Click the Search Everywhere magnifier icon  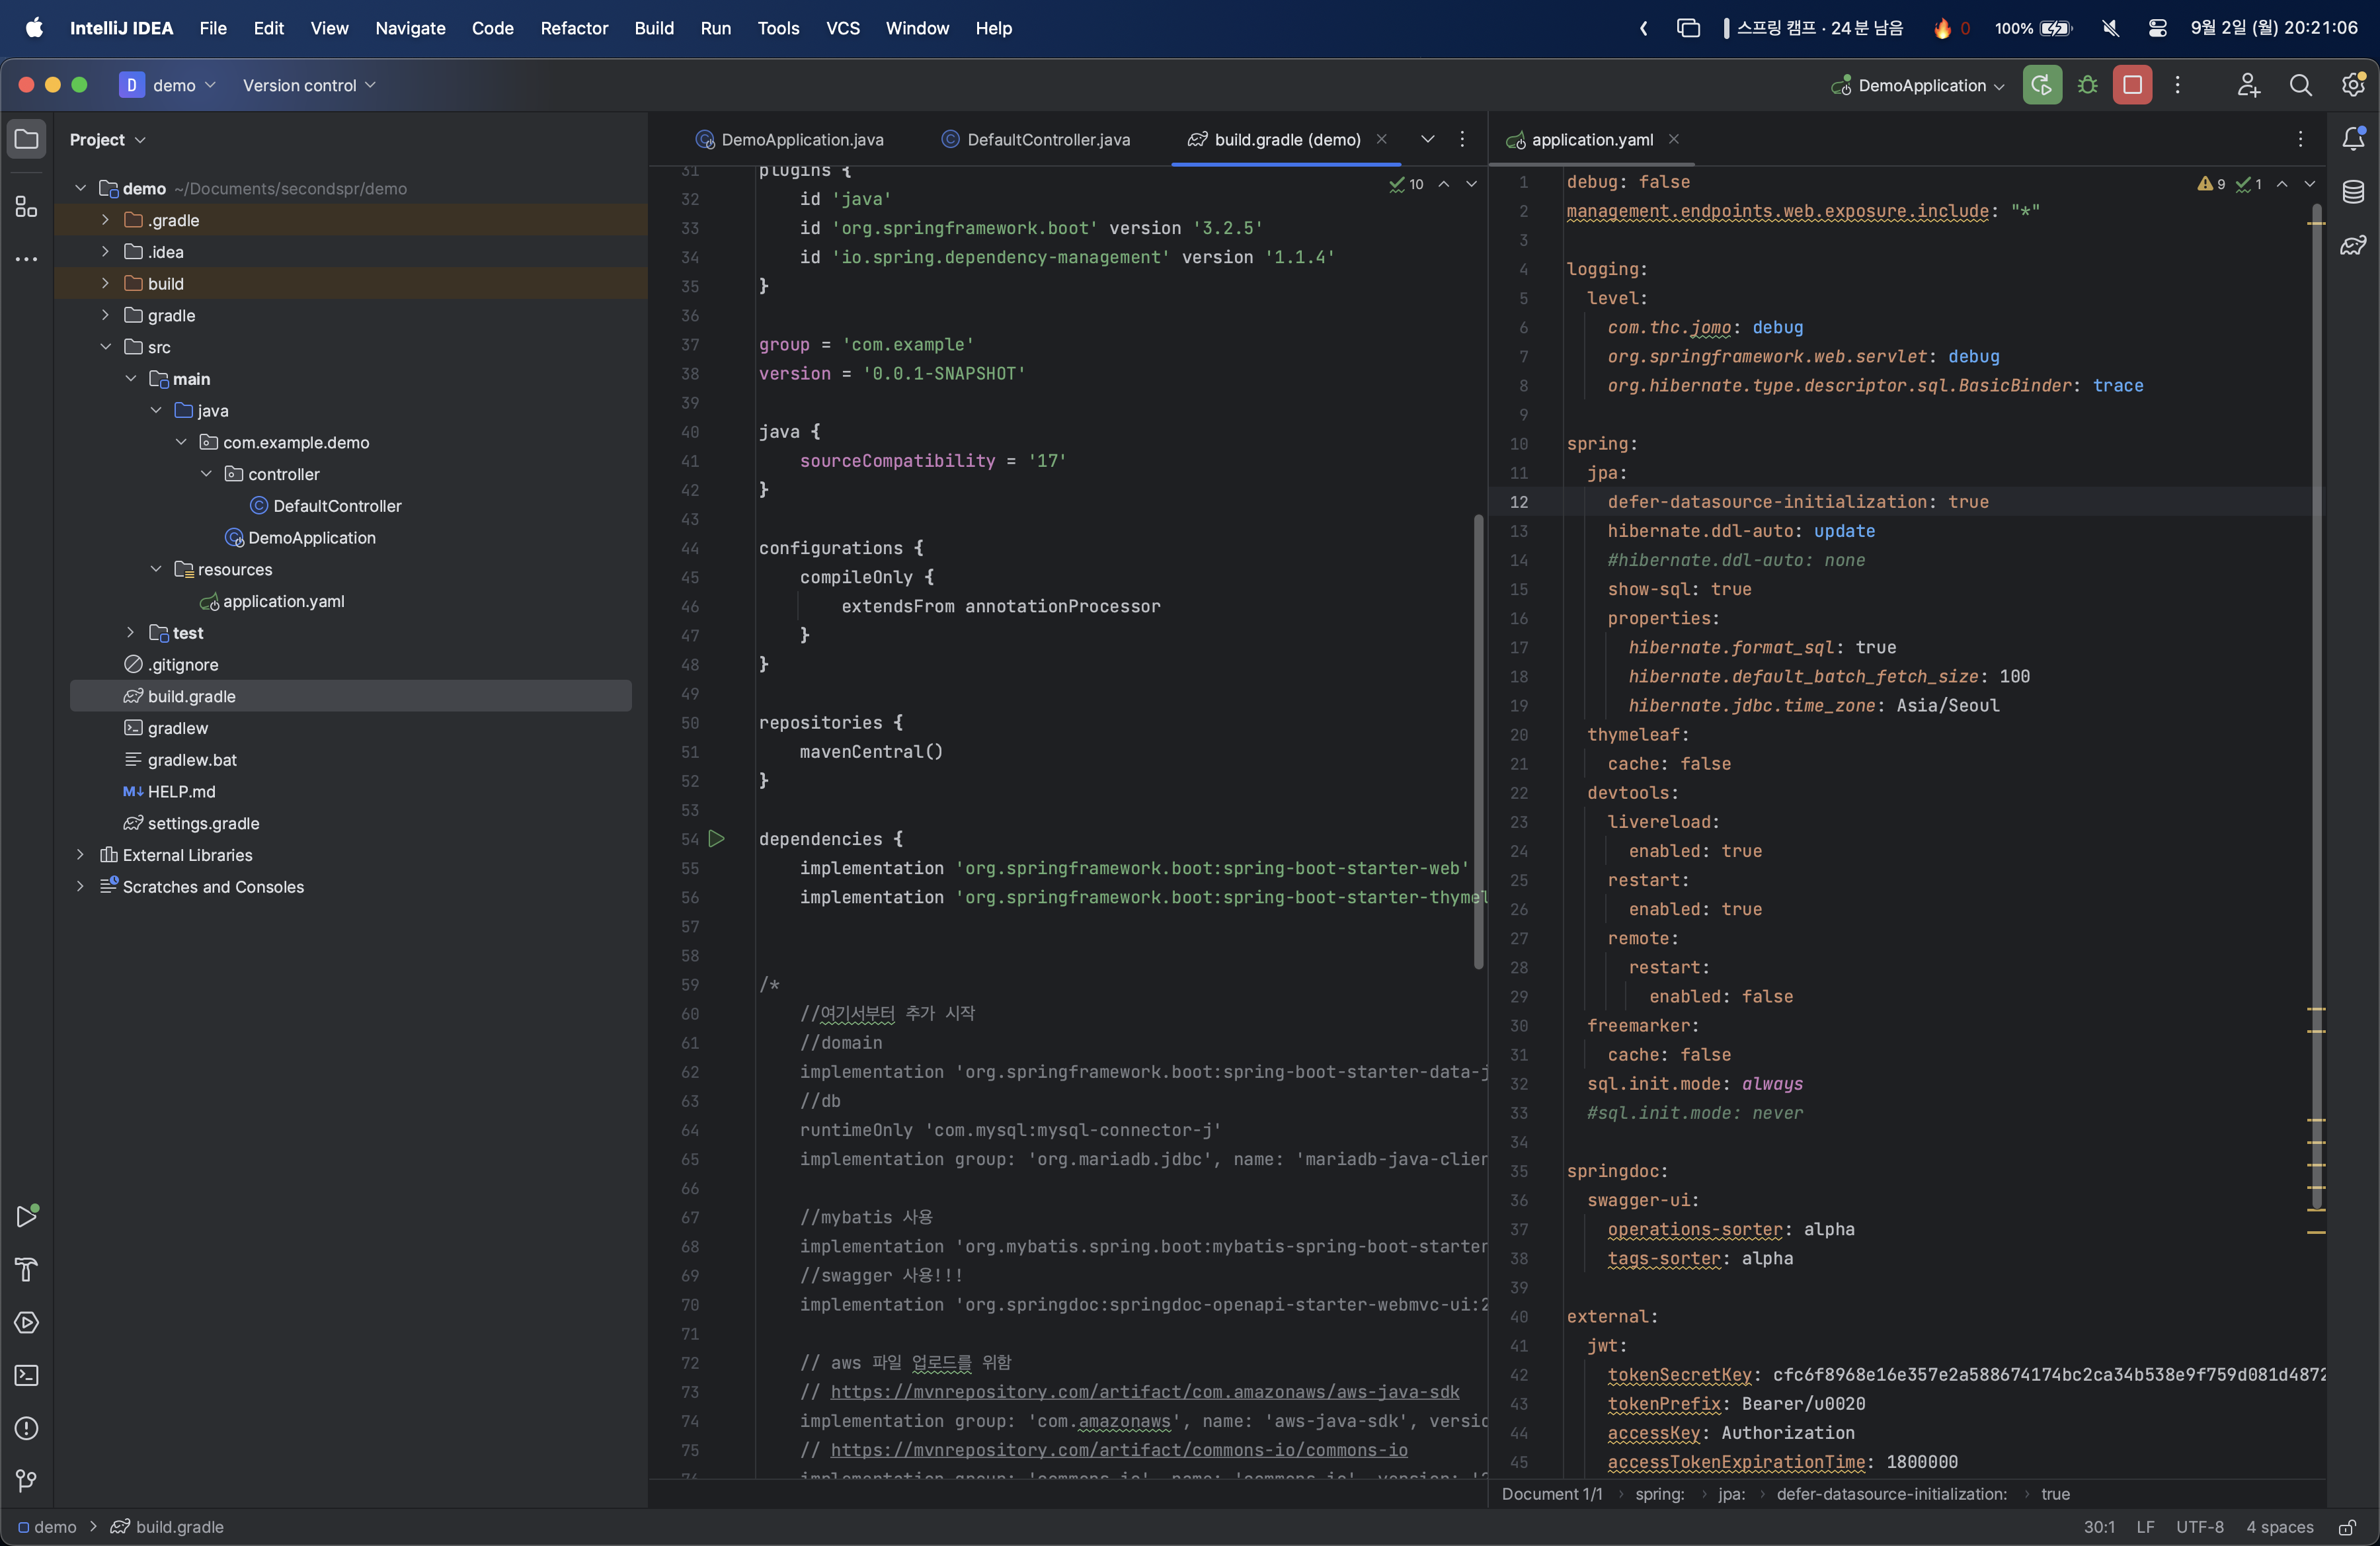pos(2300,85)
